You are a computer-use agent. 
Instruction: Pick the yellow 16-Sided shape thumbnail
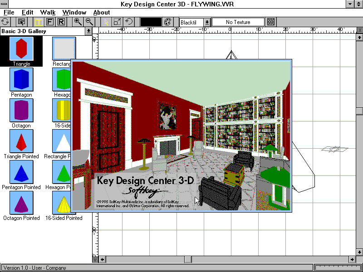(62, 110)
